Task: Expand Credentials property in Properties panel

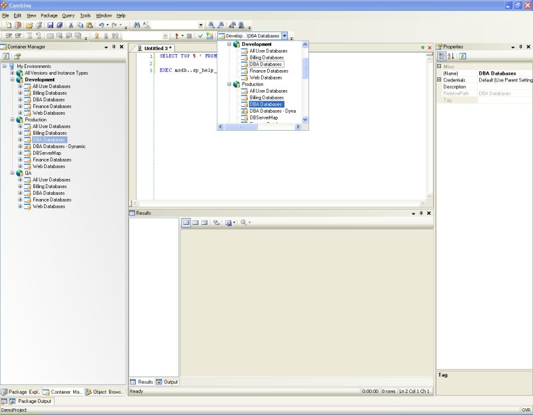Action: [439, 80]
